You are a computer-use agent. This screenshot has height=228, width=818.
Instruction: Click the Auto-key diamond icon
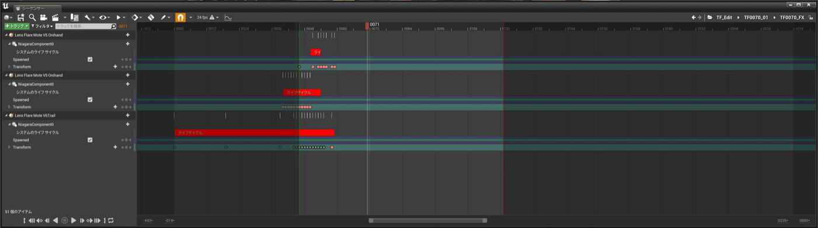[x=135, y=17]
